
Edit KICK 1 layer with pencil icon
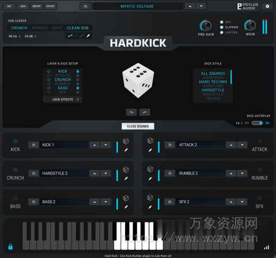(x=126, y=150)
